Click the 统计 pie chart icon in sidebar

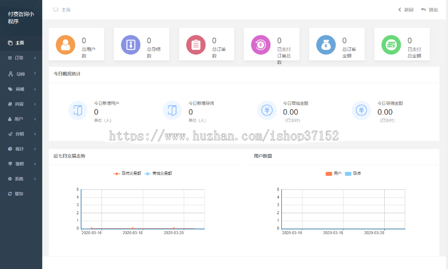point(10,148)
